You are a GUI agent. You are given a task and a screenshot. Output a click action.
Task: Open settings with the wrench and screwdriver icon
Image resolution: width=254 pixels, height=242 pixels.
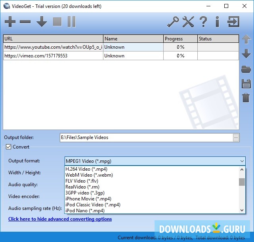click(x=188, y=22)
